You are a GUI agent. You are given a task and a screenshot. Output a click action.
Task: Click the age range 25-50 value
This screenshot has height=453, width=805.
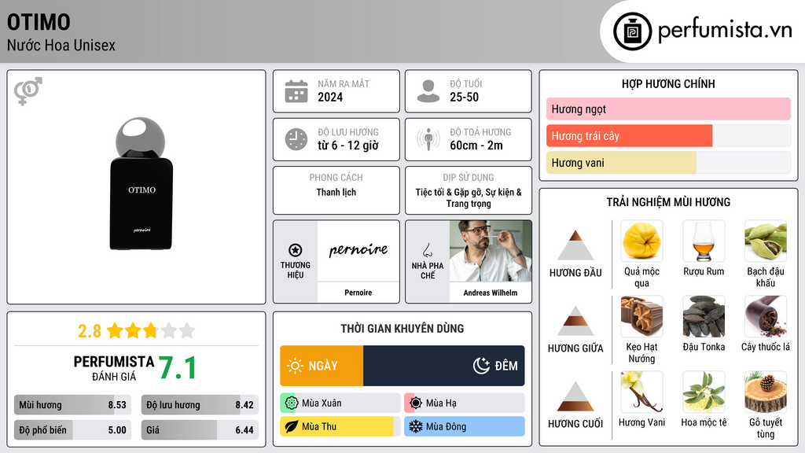(464, 97)
